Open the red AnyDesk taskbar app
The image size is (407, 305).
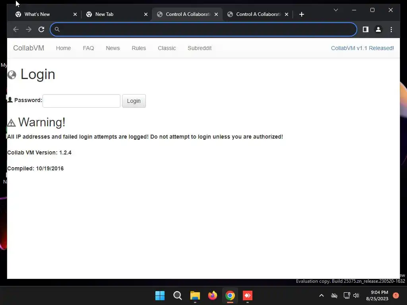point(248,295)
